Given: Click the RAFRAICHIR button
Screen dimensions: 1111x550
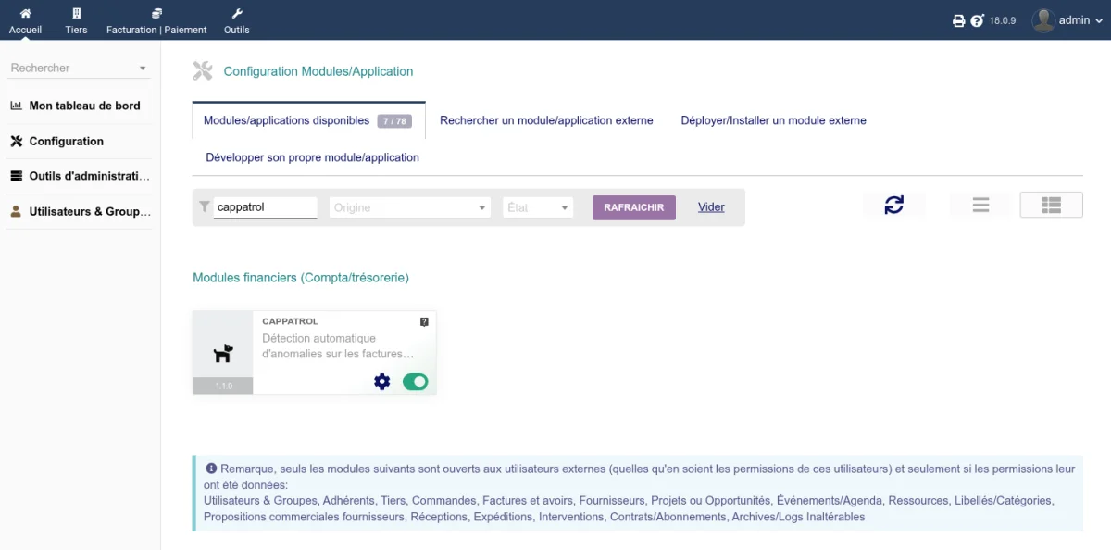Looking at the screenshot, I should point(634,207).
